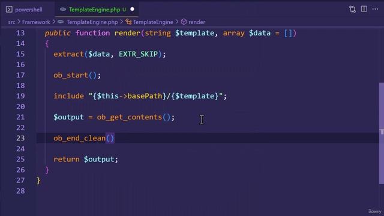This screenshot has height=216, width=384.
Task: Click line number 15 in gutter
Action: 20,54
